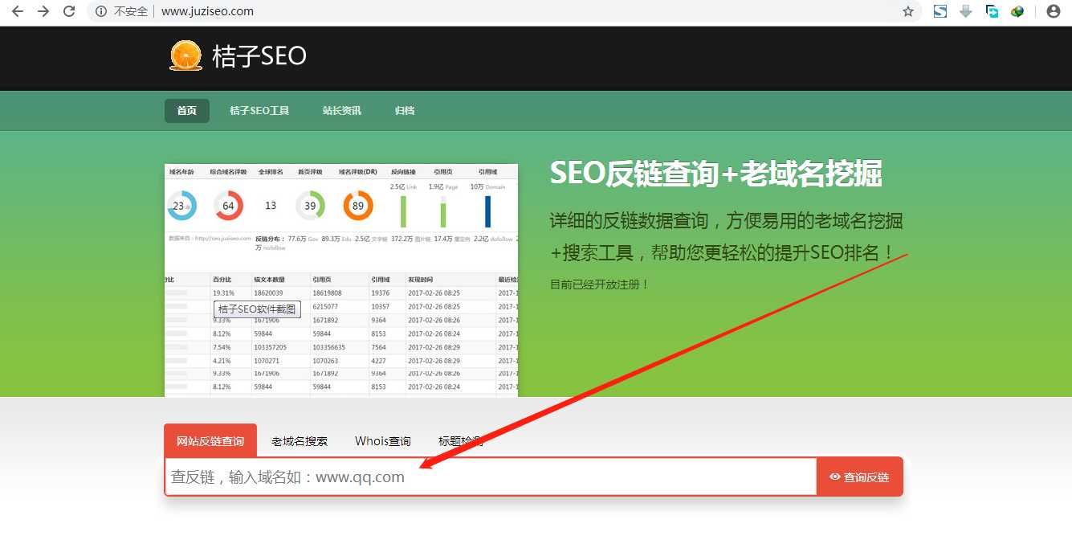Screen dimensions: 1072x536
Task: Open the software screenshot thumbnail
Action: click(x=341, y=280)
